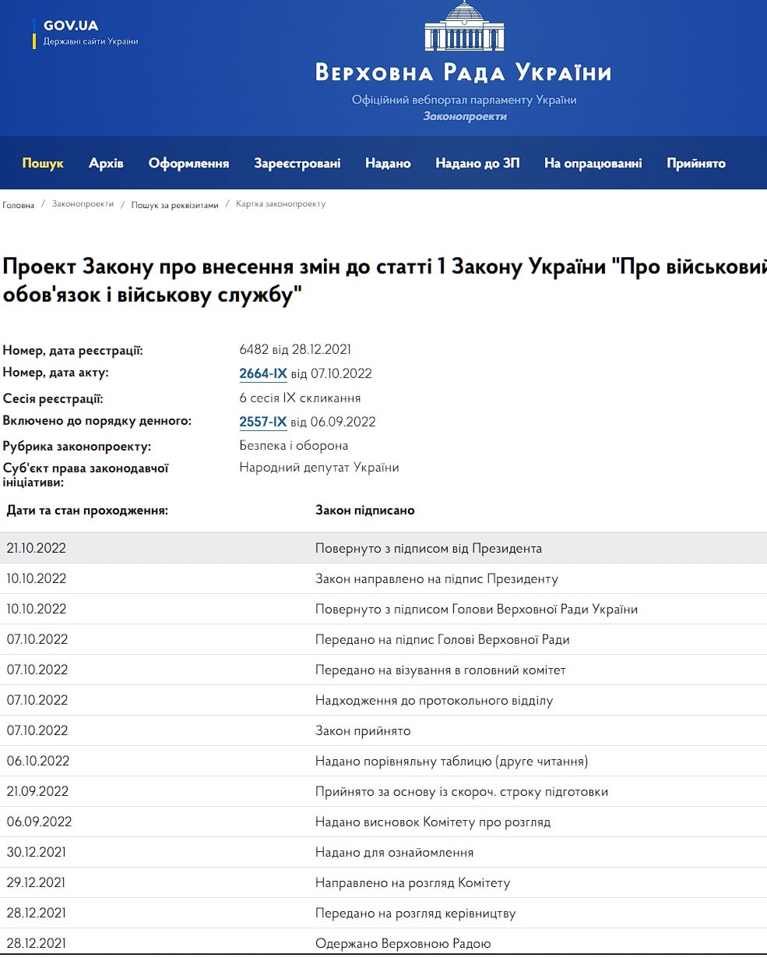This screenshot has height=958, width=767.
Task: Return to Пошук за реквізитами breadcrumb
Action: coord(174,205)
